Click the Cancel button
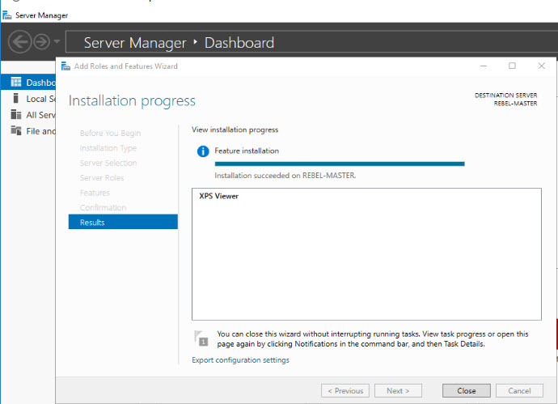Image resolution: width=558 pixels, height=404 pixels. 519,391
